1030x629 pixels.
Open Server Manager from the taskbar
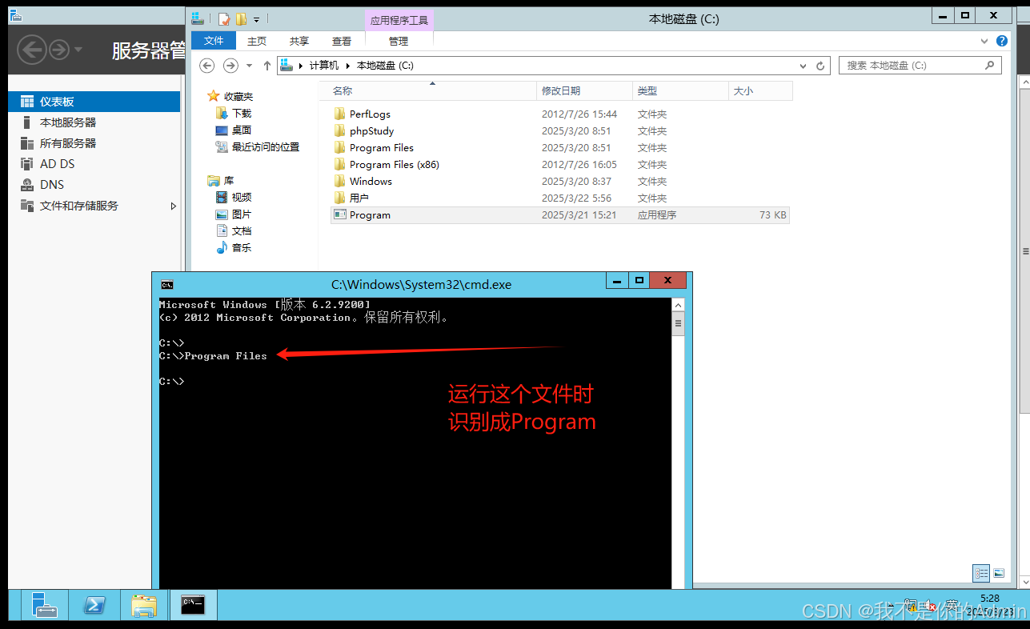(x=45, y=606)
